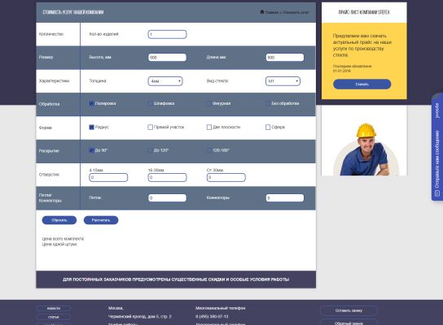The height and width of the screenshot is (325, 443).
Task: Click the Высота, мм input field
Action: [167, 58]
